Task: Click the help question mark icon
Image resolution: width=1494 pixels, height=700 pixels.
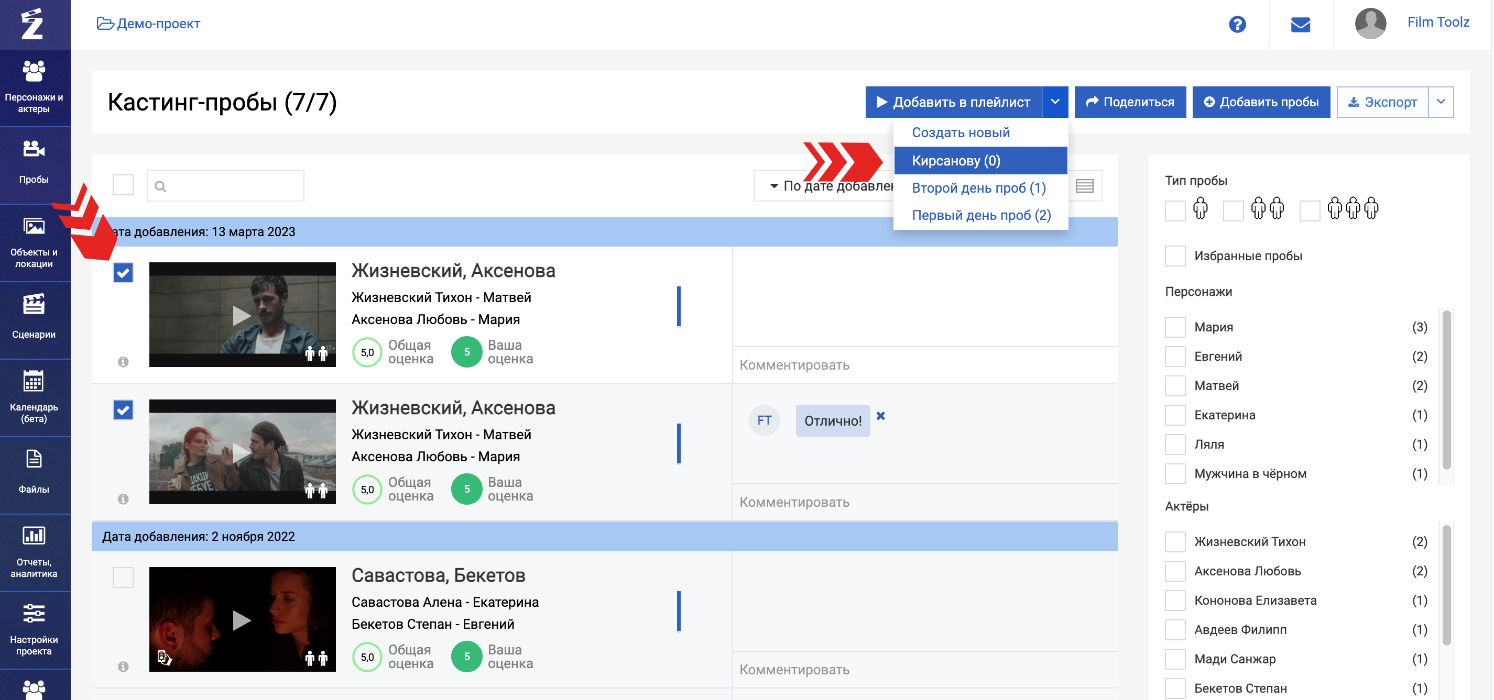Action: tap(1237, 24)
